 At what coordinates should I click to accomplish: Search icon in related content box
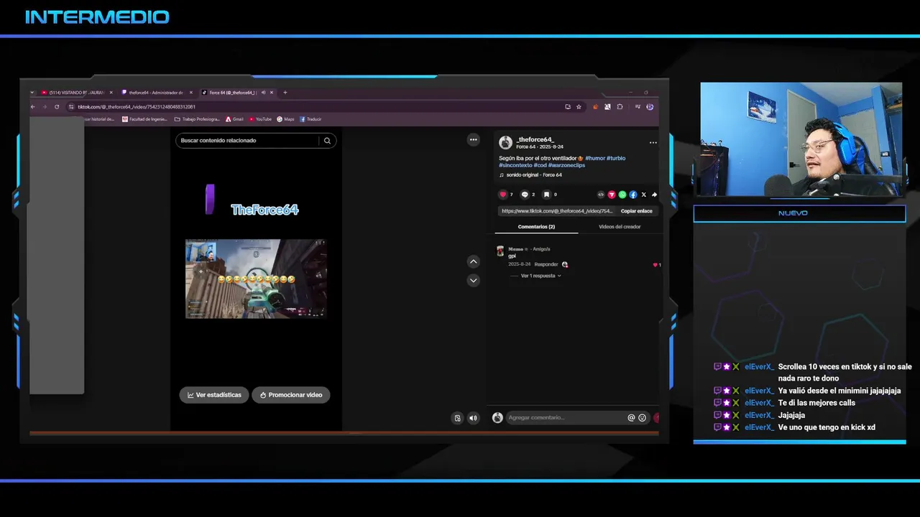[327, 141]
